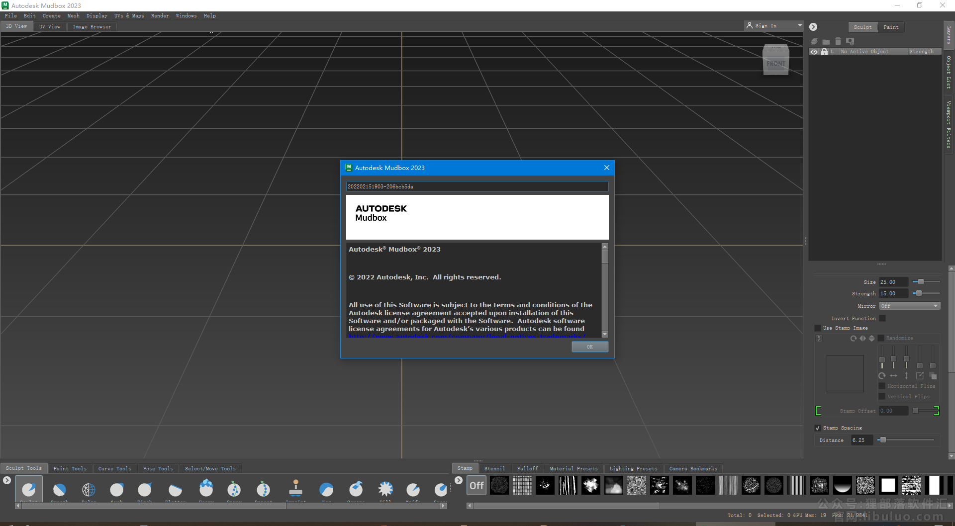Click the New Layer icon in Layers panel

pos(814,41)
